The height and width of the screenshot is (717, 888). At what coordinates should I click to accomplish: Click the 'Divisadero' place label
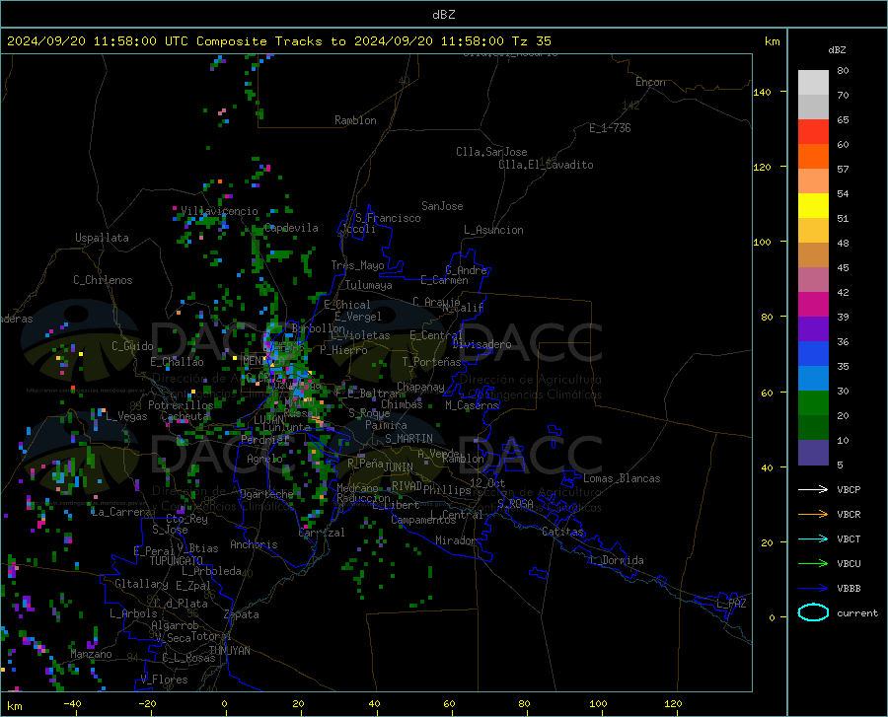[x=481, y=344]
